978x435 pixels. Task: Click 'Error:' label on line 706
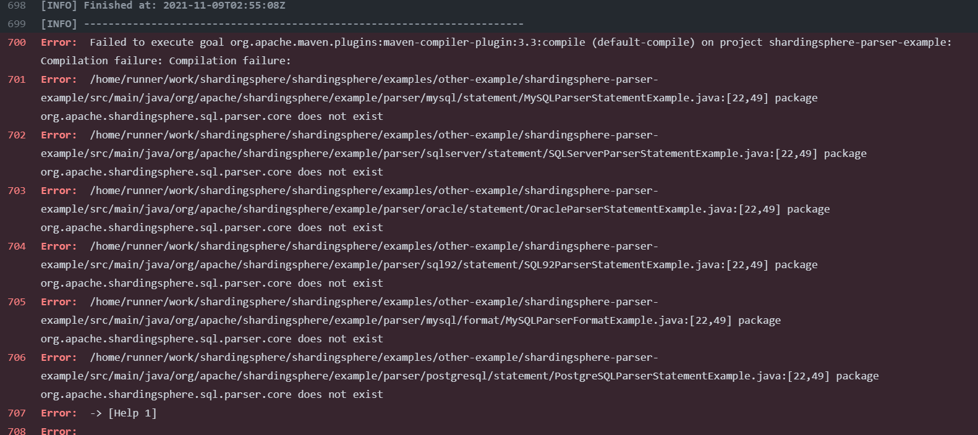[59, 358]
